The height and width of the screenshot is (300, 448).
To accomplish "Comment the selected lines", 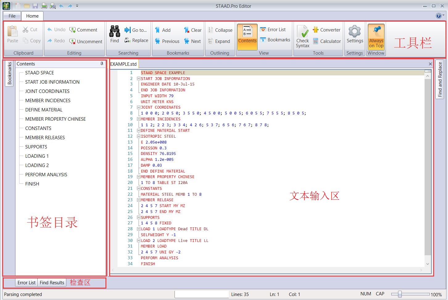I will coord(83,30).
